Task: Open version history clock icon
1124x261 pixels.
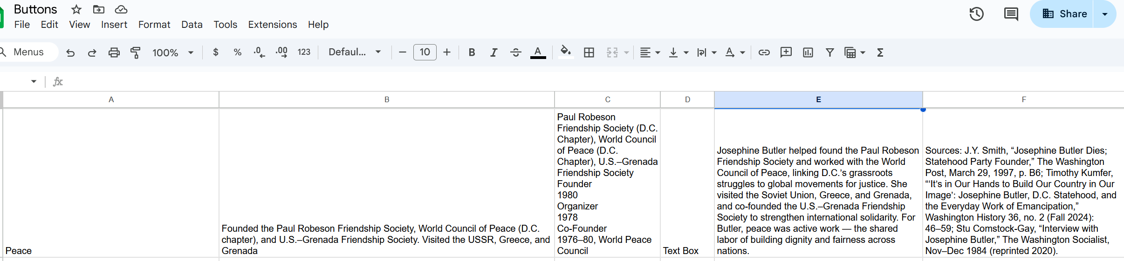Action: pos(976,14)
